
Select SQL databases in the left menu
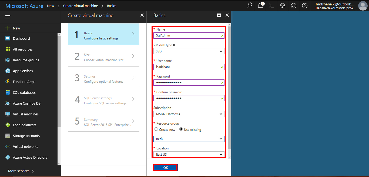coord(24,92)
